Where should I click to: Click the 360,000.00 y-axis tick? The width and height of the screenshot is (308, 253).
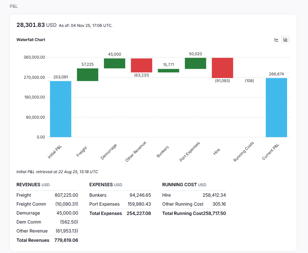coord(34,57)
